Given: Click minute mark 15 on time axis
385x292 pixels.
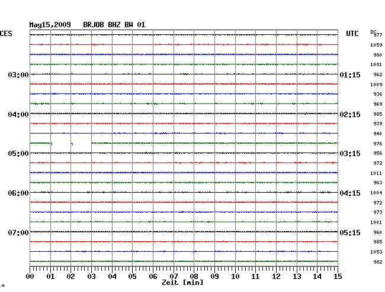Looking at the screenshot, I should (338, 276).
